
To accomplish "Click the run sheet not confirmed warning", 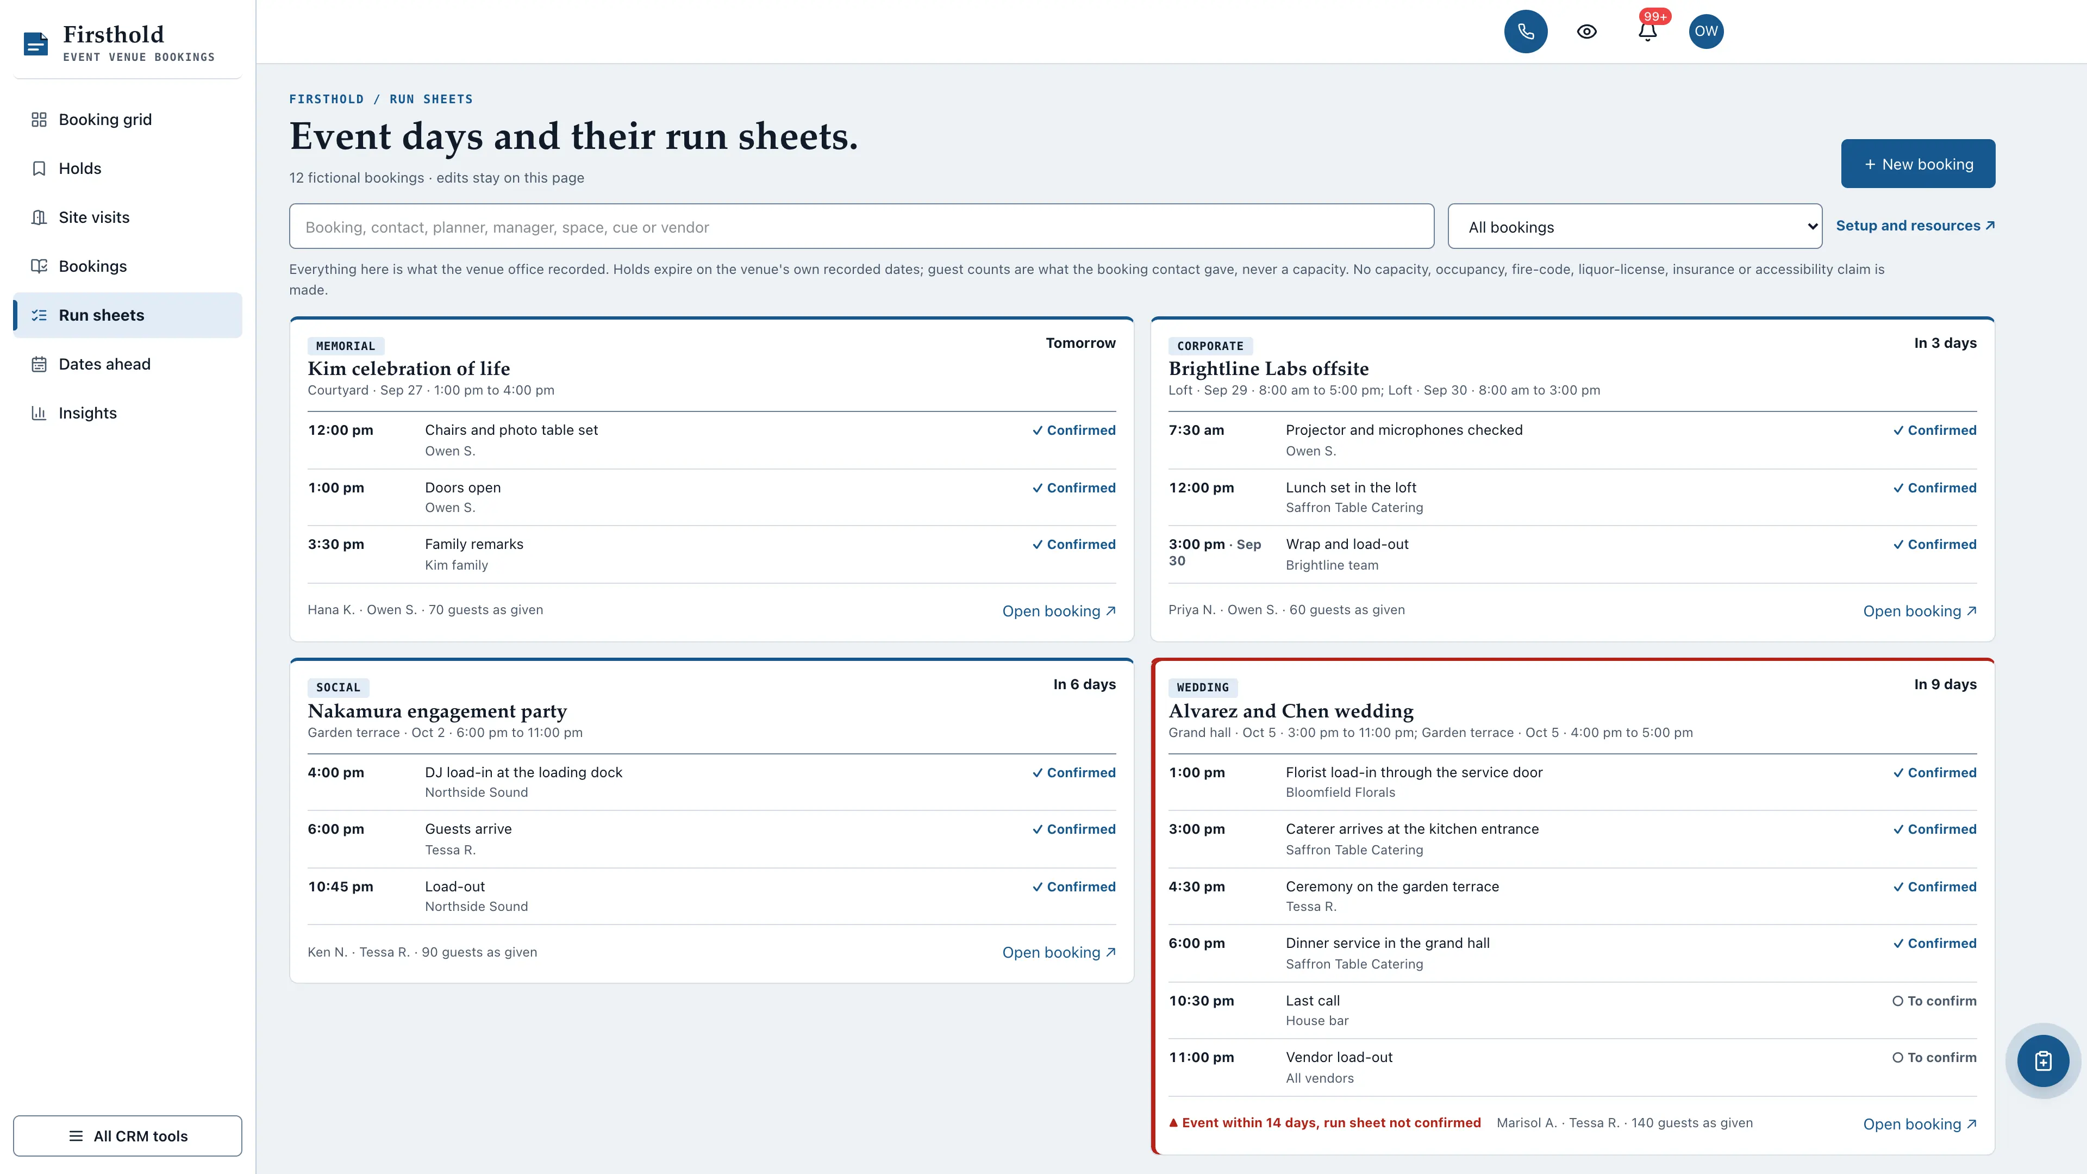I will (x=1324, y=1123).
